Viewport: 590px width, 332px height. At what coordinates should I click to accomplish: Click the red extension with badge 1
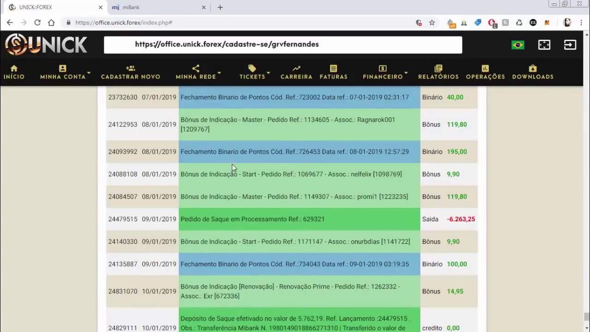pos(492,23)
